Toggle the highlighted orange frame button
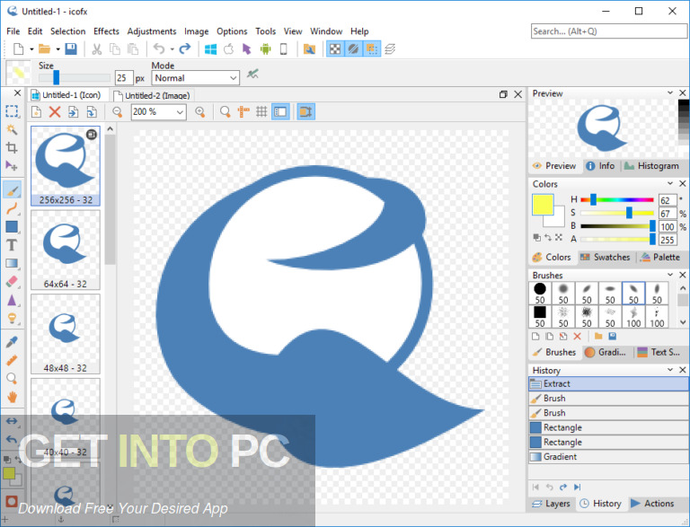 click(305, 111)
